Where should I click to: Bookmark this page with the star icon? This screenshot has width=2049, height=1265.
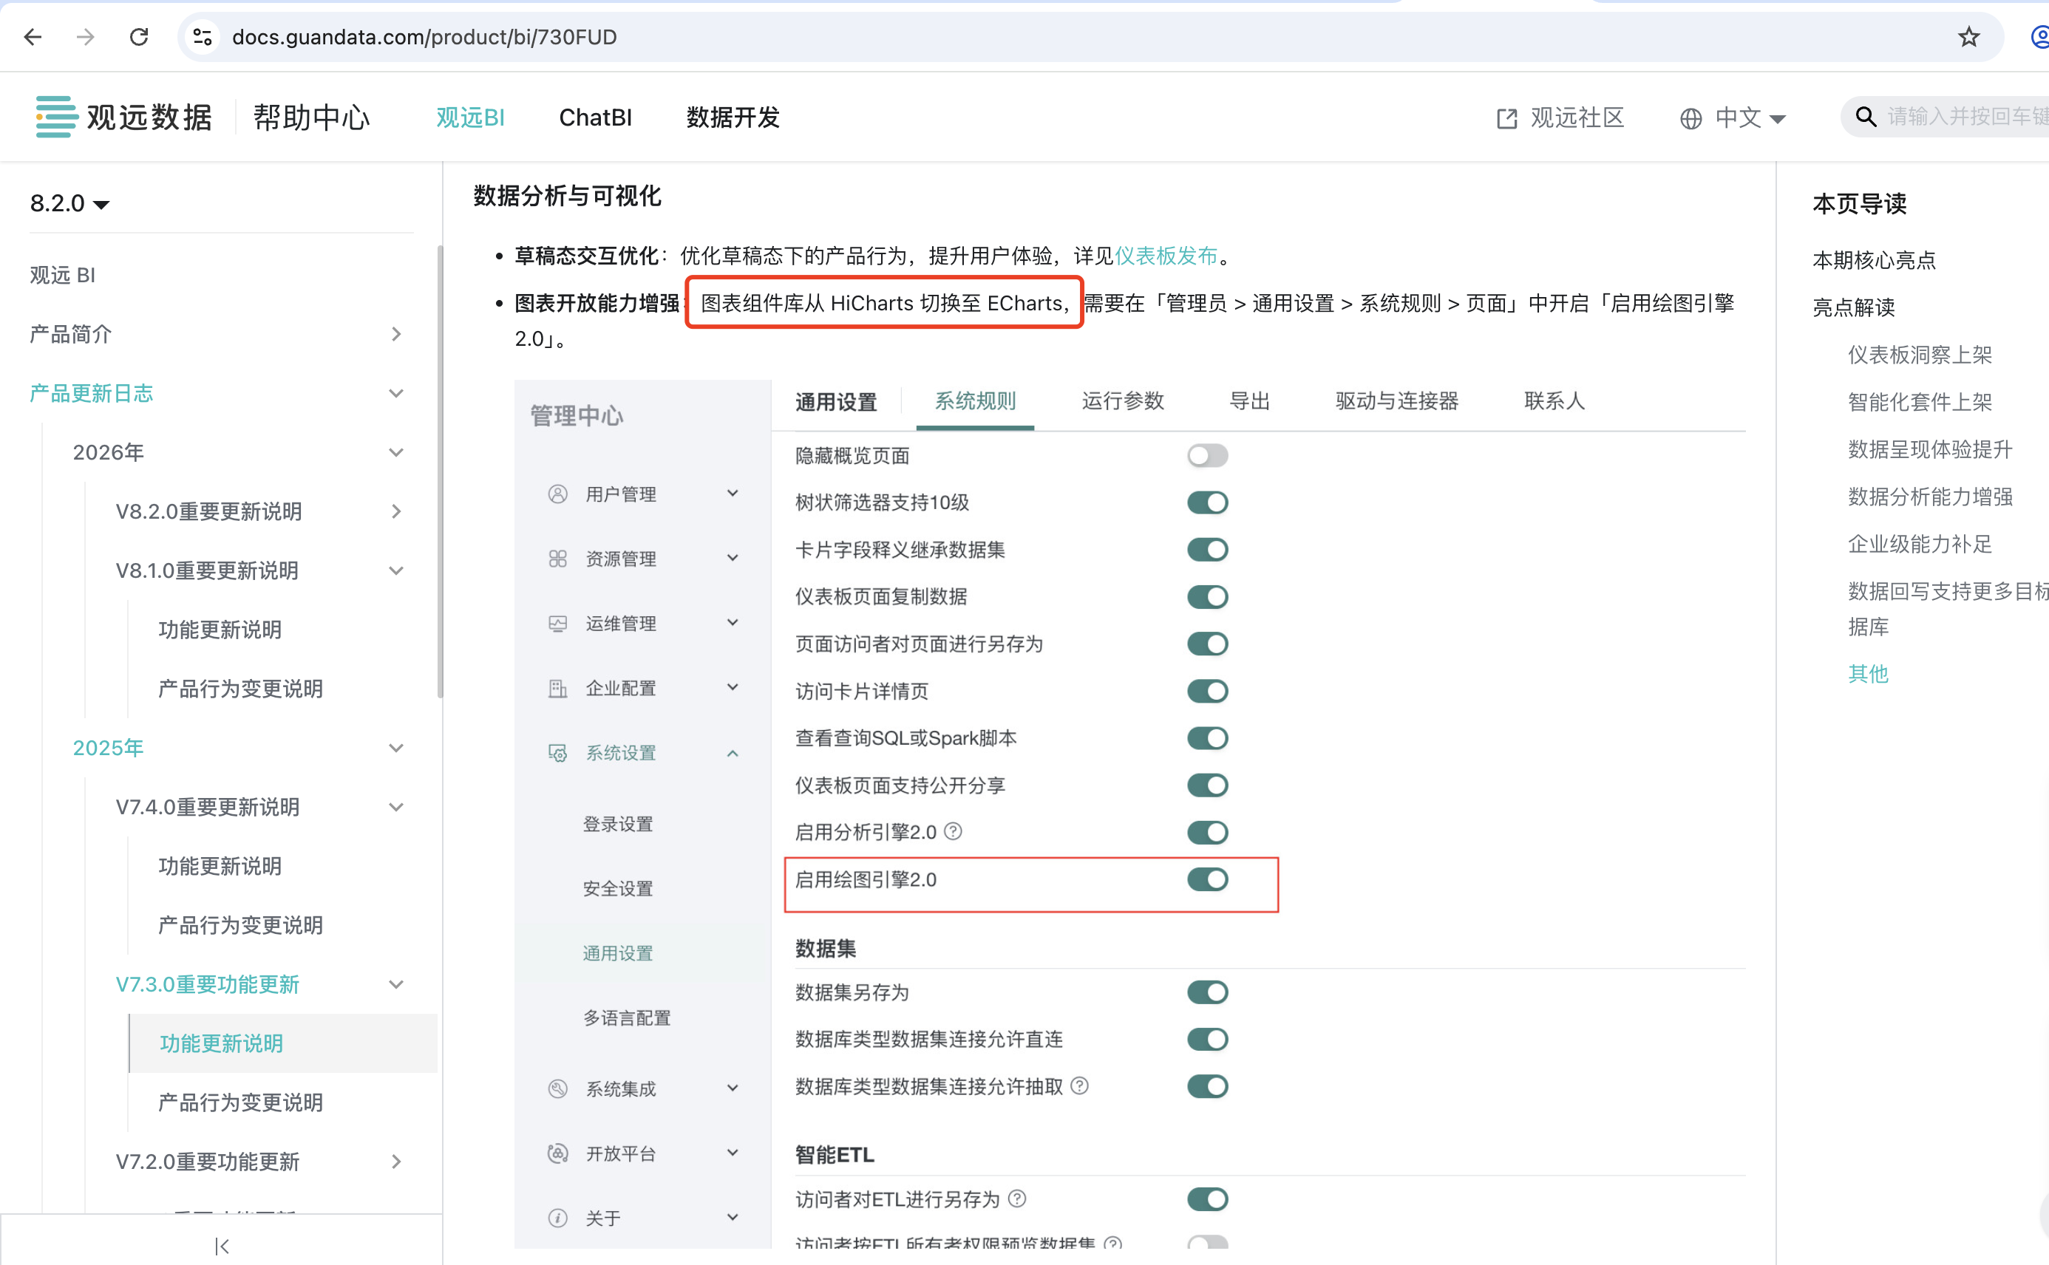pyautogui.click(x=1968, y=37)
